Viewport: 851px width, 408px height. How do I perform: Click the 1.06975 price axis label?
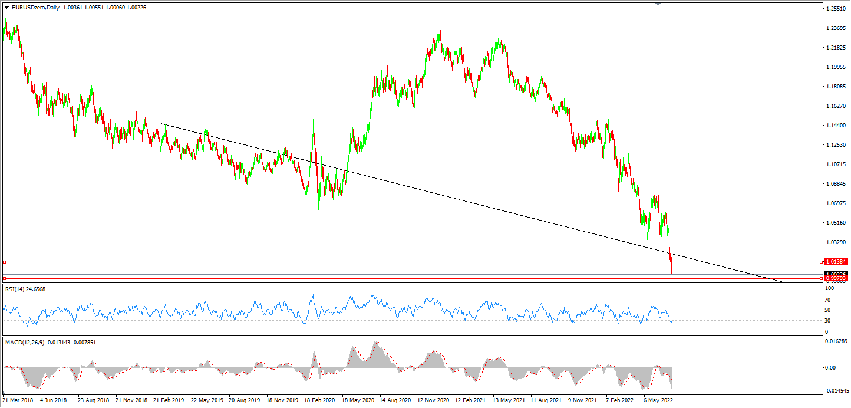coord(836,203)
